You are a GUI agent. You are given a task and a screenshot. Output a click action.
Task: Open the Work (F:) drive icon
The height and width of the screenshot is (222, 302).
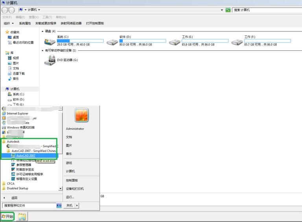pos(237,42)
